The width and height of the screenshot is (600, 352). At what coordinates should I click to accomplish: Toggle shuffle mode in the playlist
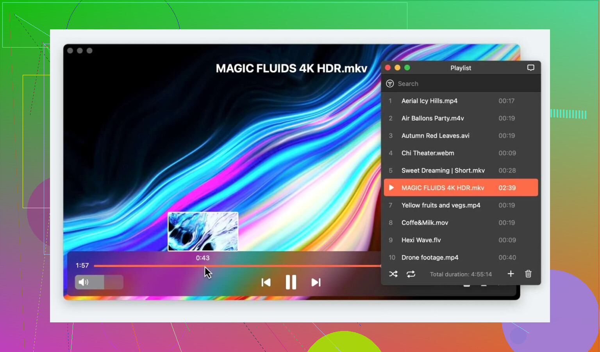pyautogui.click(x=393, y=274)
